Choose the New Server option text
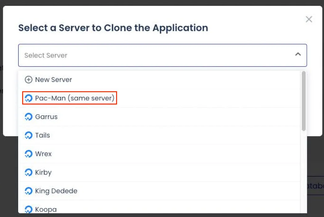This screenshot has width=324, height=217. [x=54, y=80]
